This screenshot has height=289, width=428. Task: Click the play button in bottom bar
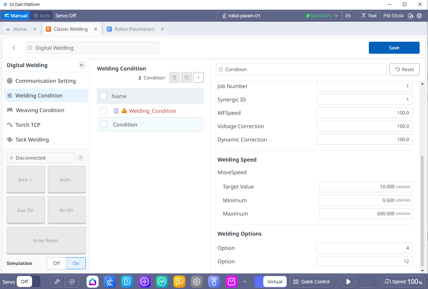[x=348, y=282]
